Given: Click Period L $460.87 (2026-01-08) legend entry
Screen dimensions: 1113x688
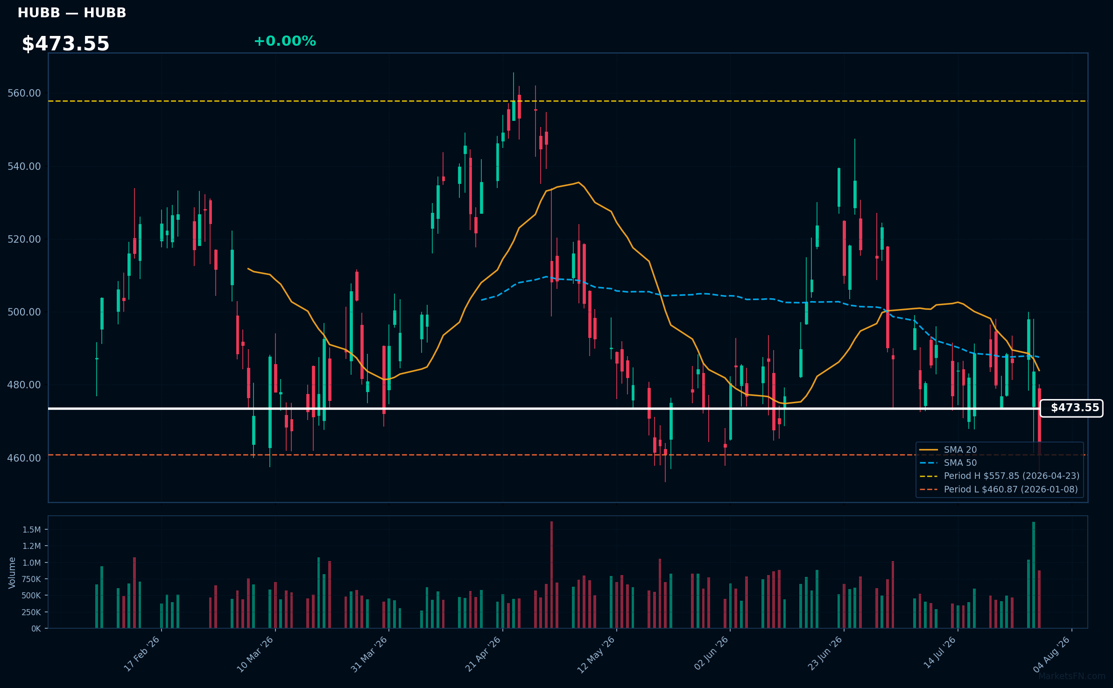Looking at the screenshot, I should tap(999, 489).
